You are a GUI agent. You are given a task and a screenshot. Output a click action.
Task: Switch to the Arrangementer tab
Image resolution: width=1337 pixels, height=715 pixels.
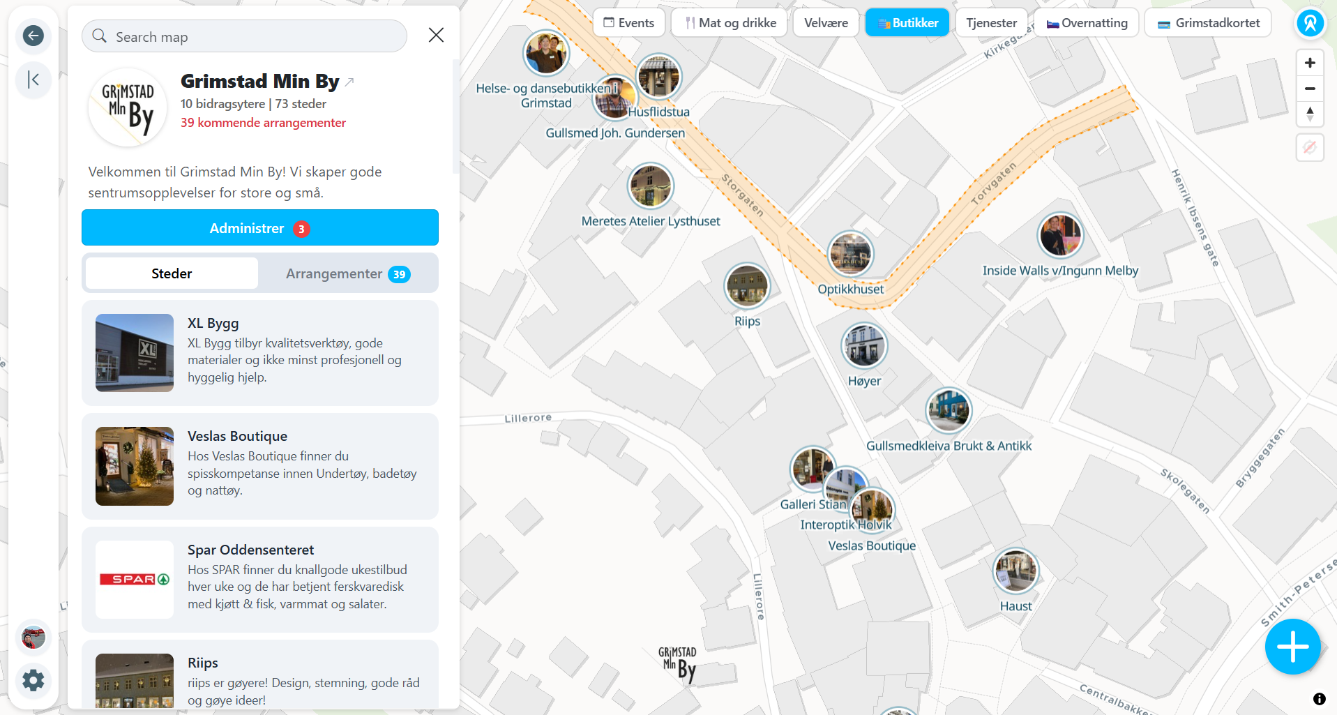348,274
